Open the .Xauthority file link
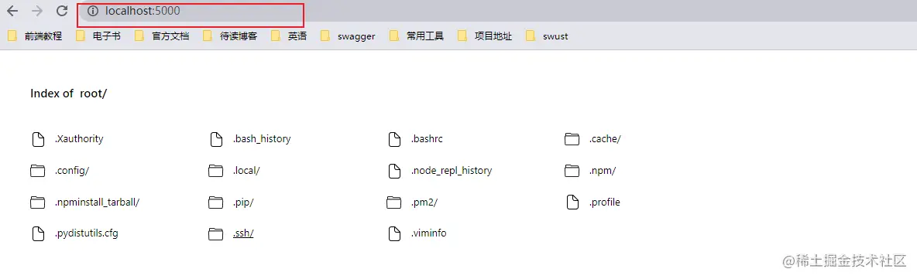Screen dimensions: 917x279 tap(79, 139)
